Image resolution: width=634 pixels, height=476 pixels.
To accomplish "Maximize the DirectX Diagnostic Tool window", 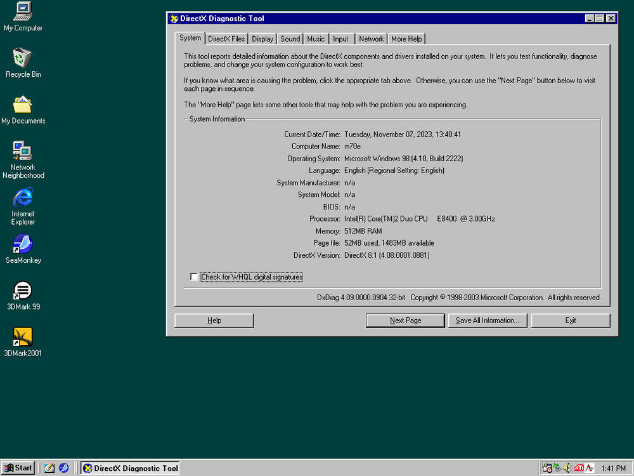I will point(600,18).
